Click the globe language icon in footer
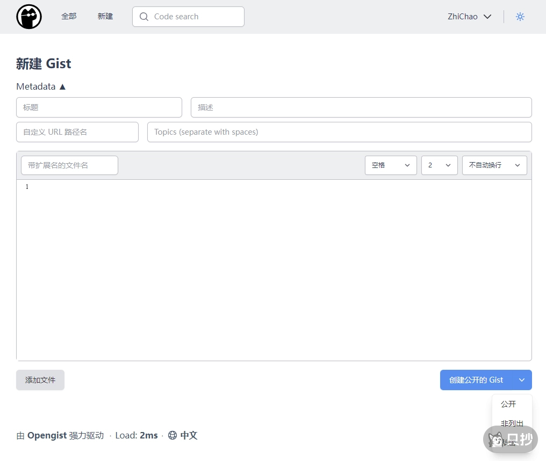Image resolution: width=546 pixels, height=461 pixels. click(173, 435)
